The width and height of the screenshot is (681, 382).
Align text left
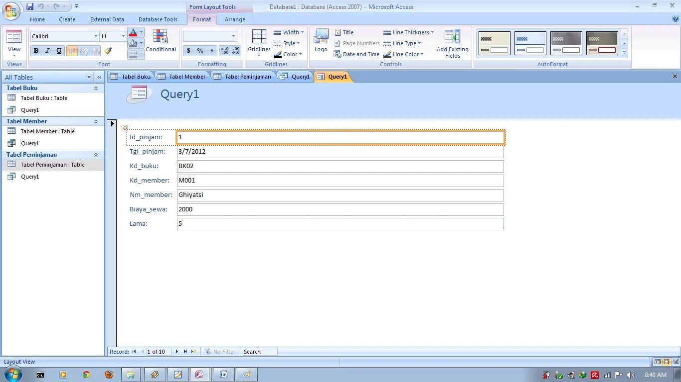[x=72, y=51]
